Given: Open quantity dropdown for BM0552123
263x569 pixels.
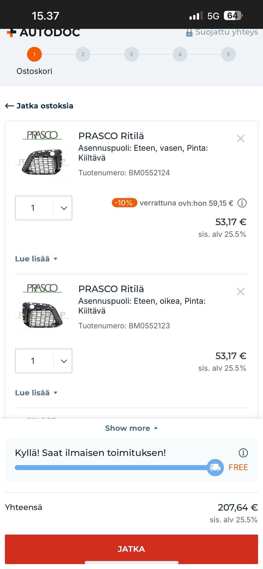Looking at the screenshot, I should tap(64, 361).
